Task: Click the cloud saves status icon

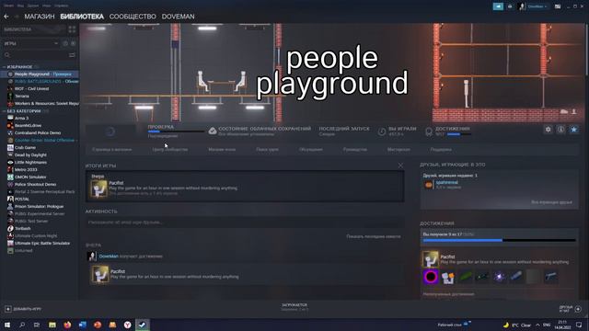Action: [213, 131]
